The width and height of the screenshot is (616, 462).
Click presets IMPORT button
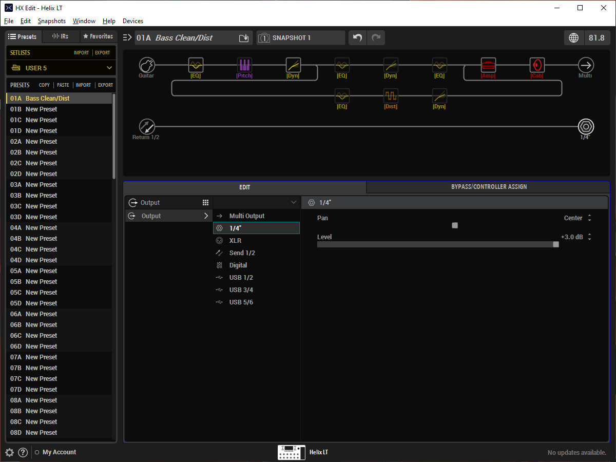coord(83,85)
